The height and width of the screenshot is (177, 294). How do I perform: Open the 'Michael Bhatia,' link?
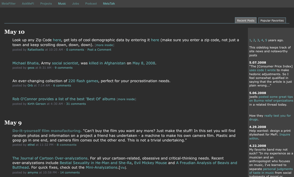[x=26, y=63]
